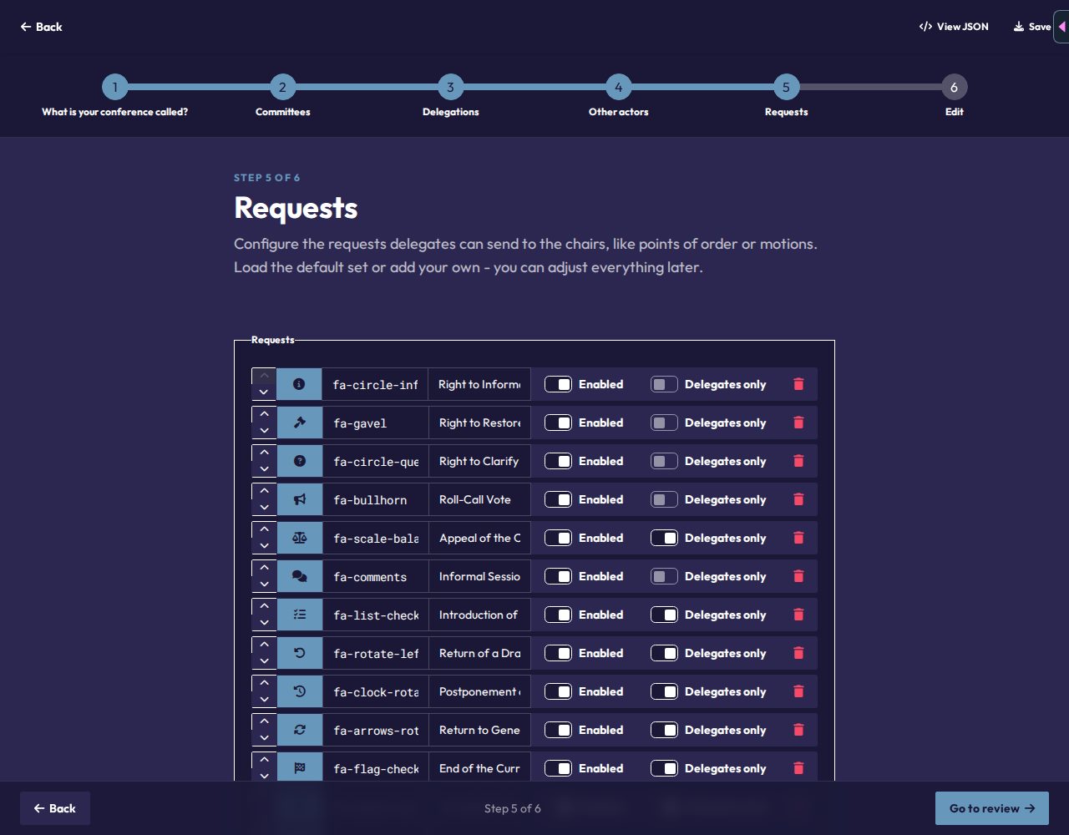Move the fa-arrows-rot request up with chevron
Image resolution: width=1069 pixels, height=835 pixels.
point(264,721)
